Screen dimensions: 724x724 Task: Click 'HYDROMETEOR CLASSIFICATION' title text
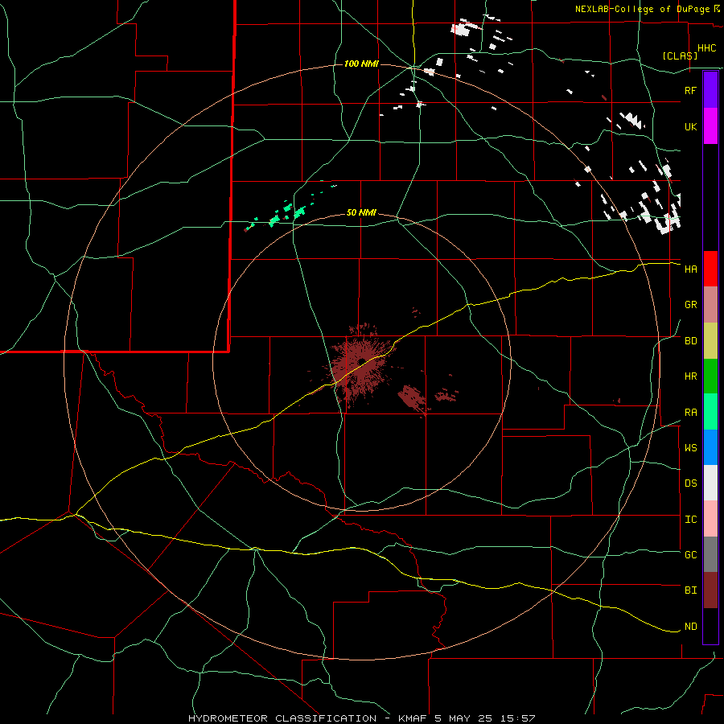282,718
